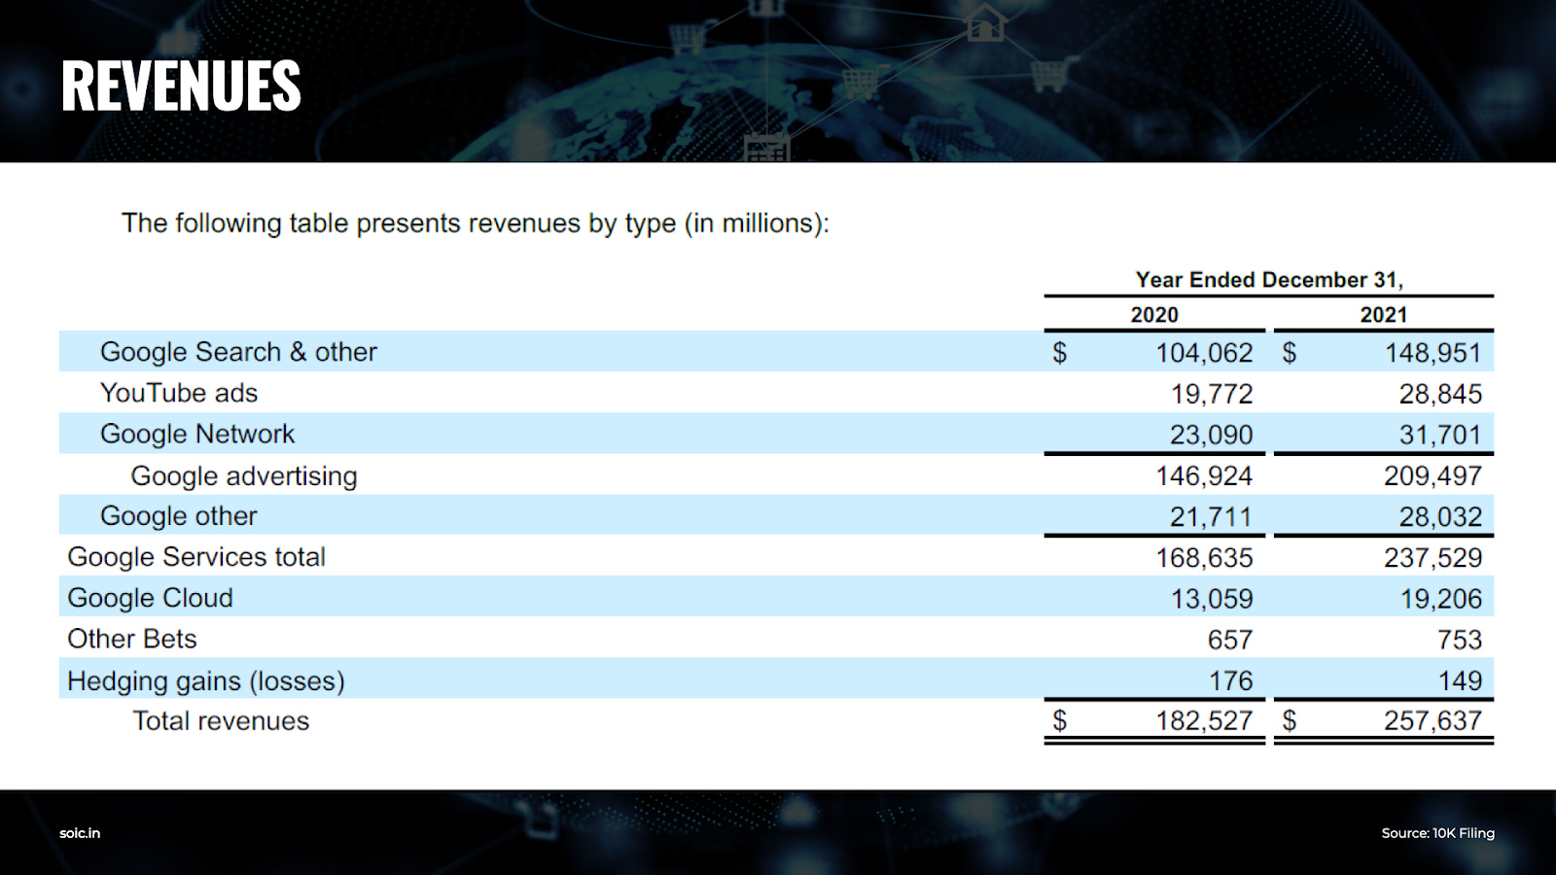The width and height of the screenshot is (1556, 875).
Task: Select the 'YouTube ads' row label
Action: point(179,393)
